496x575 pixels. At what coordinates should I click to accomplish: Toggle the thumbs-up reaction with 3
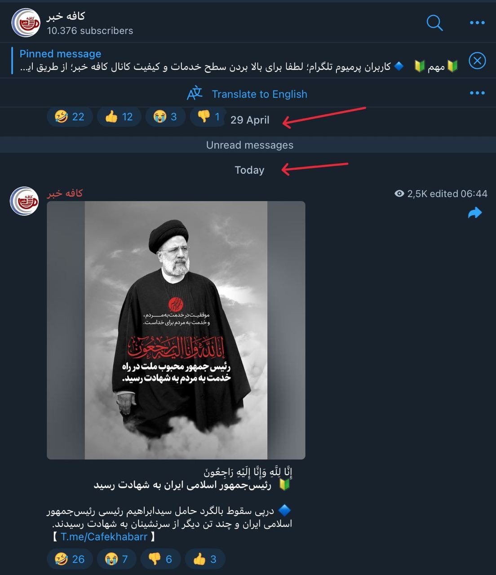click(x=204, y=559)
